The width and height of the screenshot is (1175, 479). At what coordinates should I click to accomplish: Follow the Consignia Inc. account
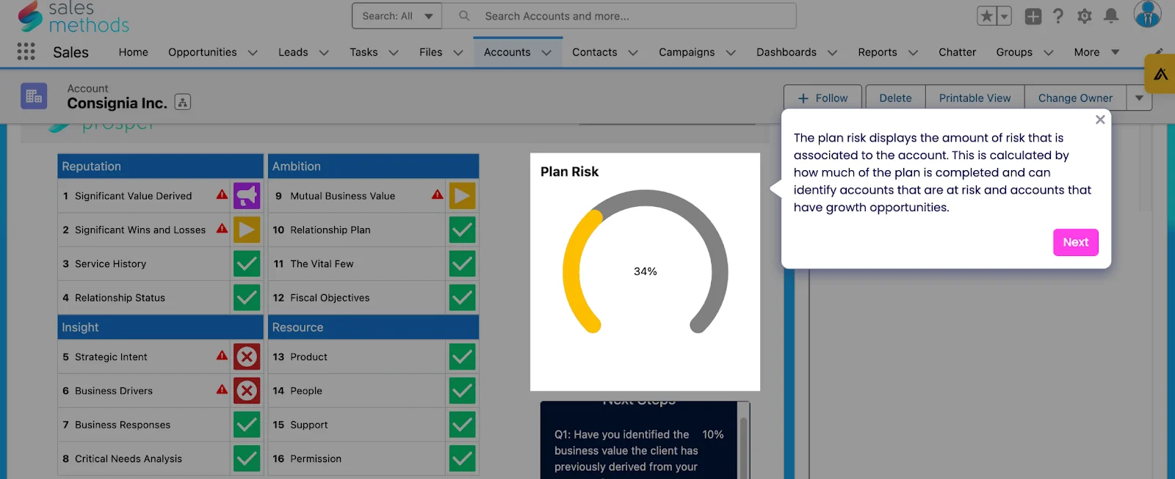pyautogui.click(x=823, y=98)
